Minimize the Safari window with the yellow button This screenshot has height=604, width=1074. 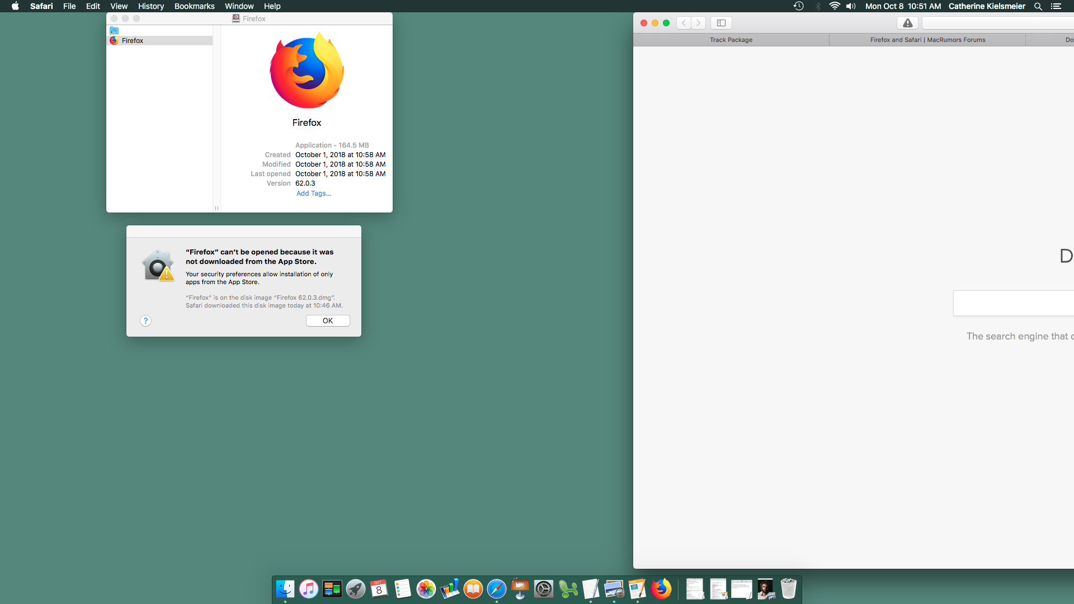(655, 23)
